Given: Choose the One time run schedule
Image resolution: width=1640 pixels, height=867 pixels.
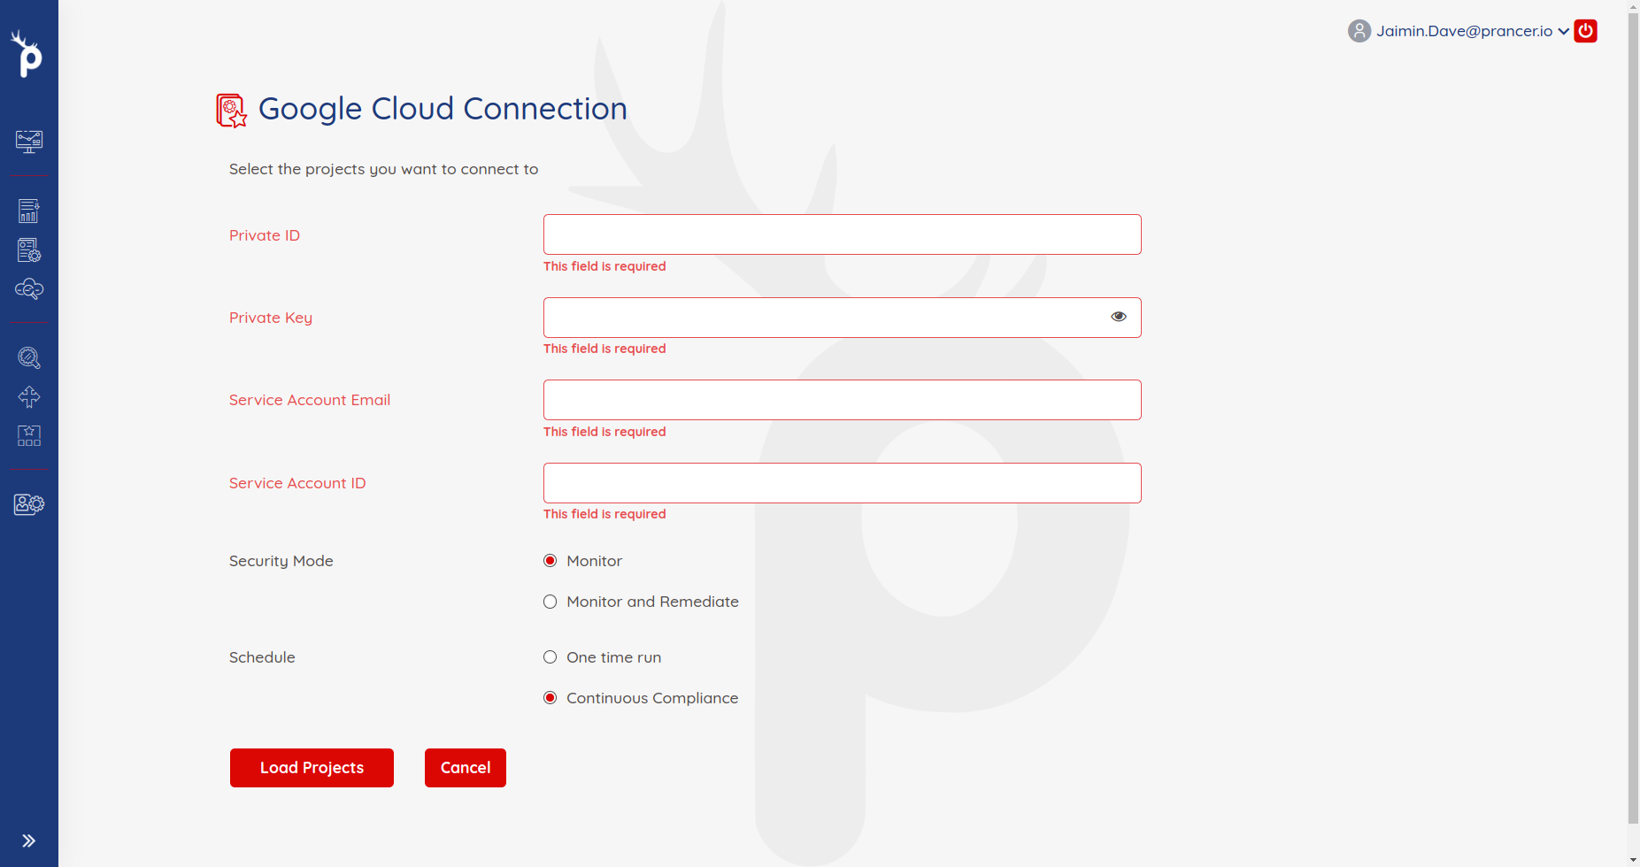Looking at the screenshot, I should pyautogui.click(x=551, y=657).
